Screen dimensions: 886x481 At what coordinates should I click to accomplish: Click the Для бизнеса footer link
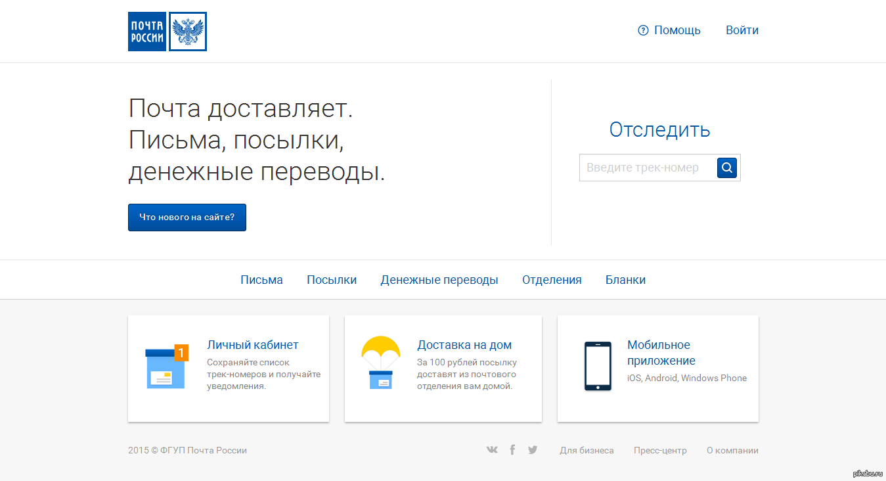(587, 450)
